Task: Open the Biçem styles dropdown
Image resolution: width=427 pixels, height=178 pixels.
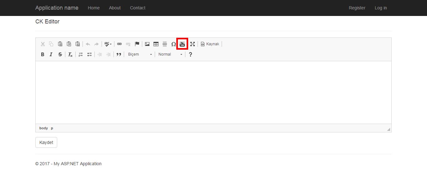Action: click(140, 54)
